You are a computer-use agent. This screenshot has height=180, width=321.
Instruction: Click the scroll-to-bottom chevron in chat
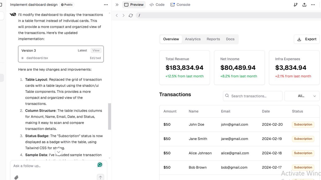(59, 152)
